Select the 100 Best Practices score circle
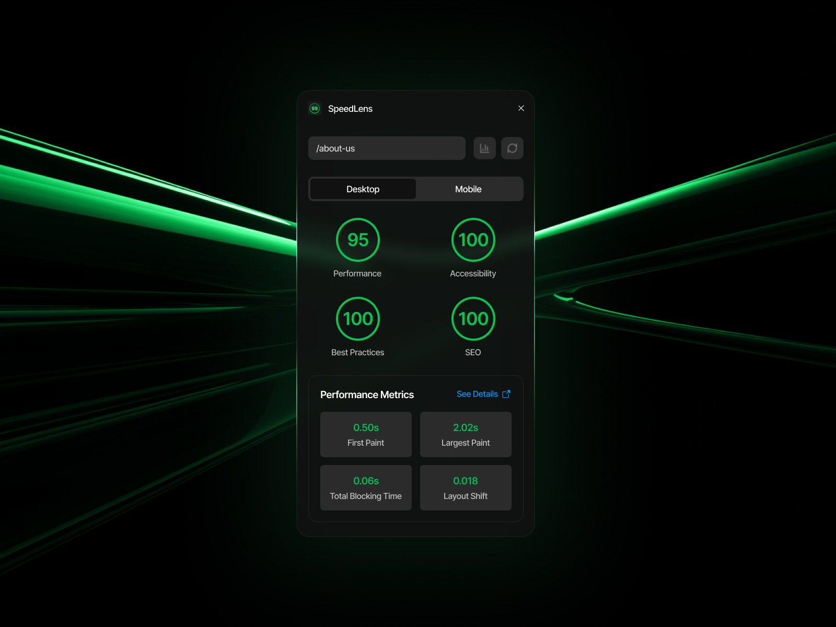836x627 pixels. [x=357, y=319]
